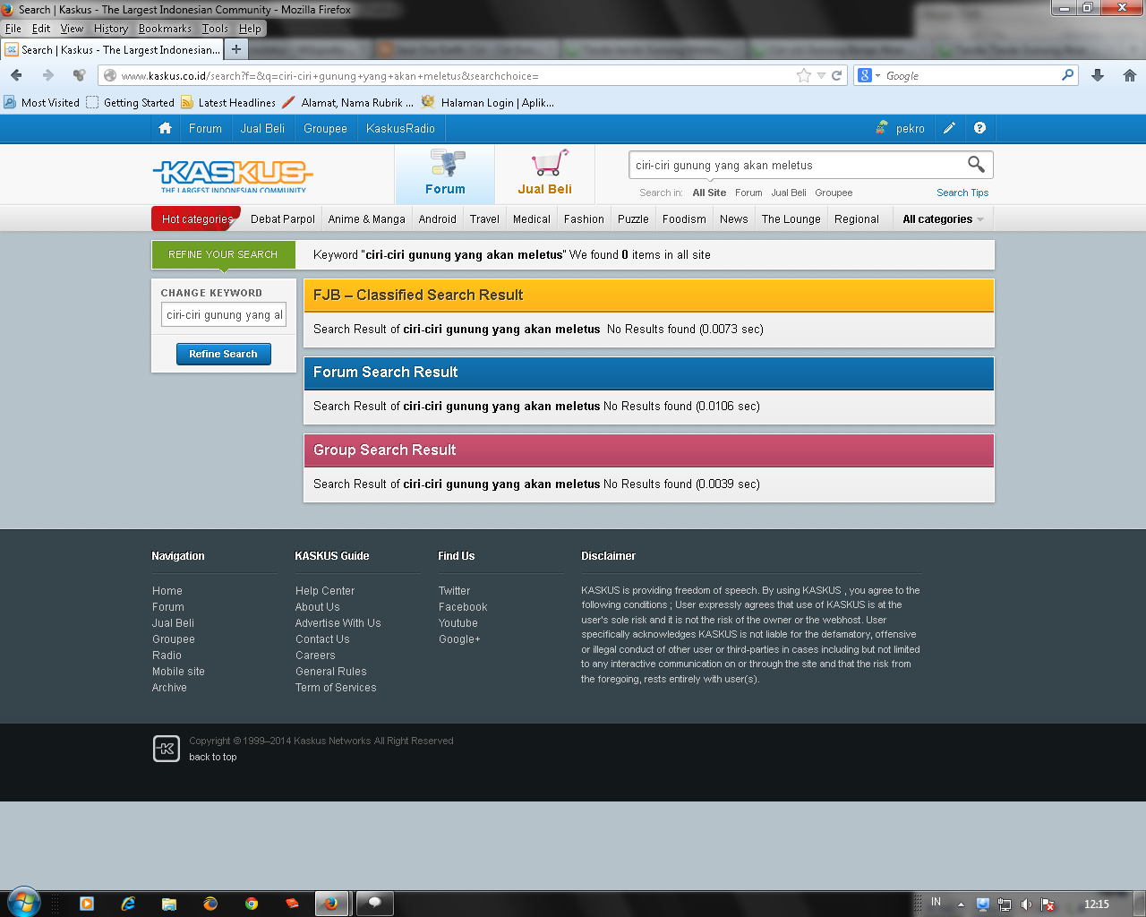Viewport: 1146px width, 917px height.
Task: Select the Forum link in the blue bar
Action: pos(205,128)
